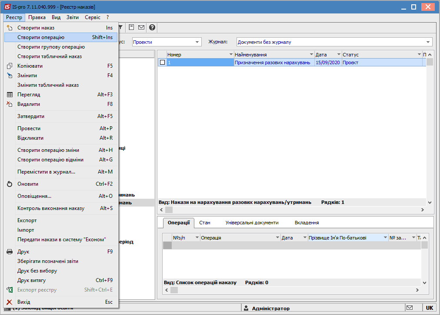Viewport: 440px width, 315px height.
Task: Click the Вихід red cross icon
Action: (10, 302)
